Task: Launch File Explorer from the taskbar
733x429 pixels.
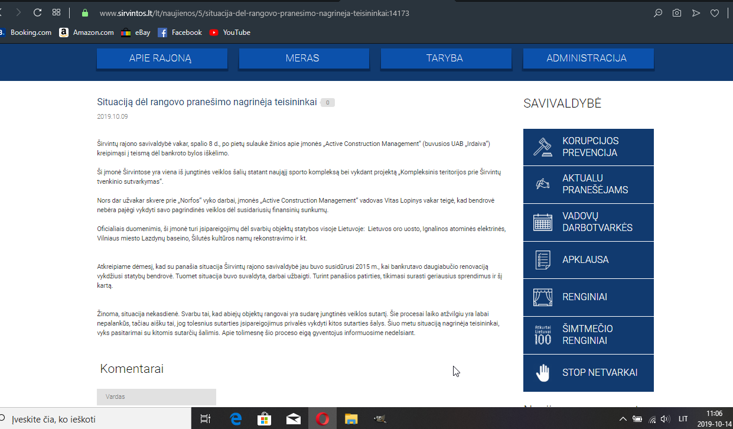Action: pos(351,419)
